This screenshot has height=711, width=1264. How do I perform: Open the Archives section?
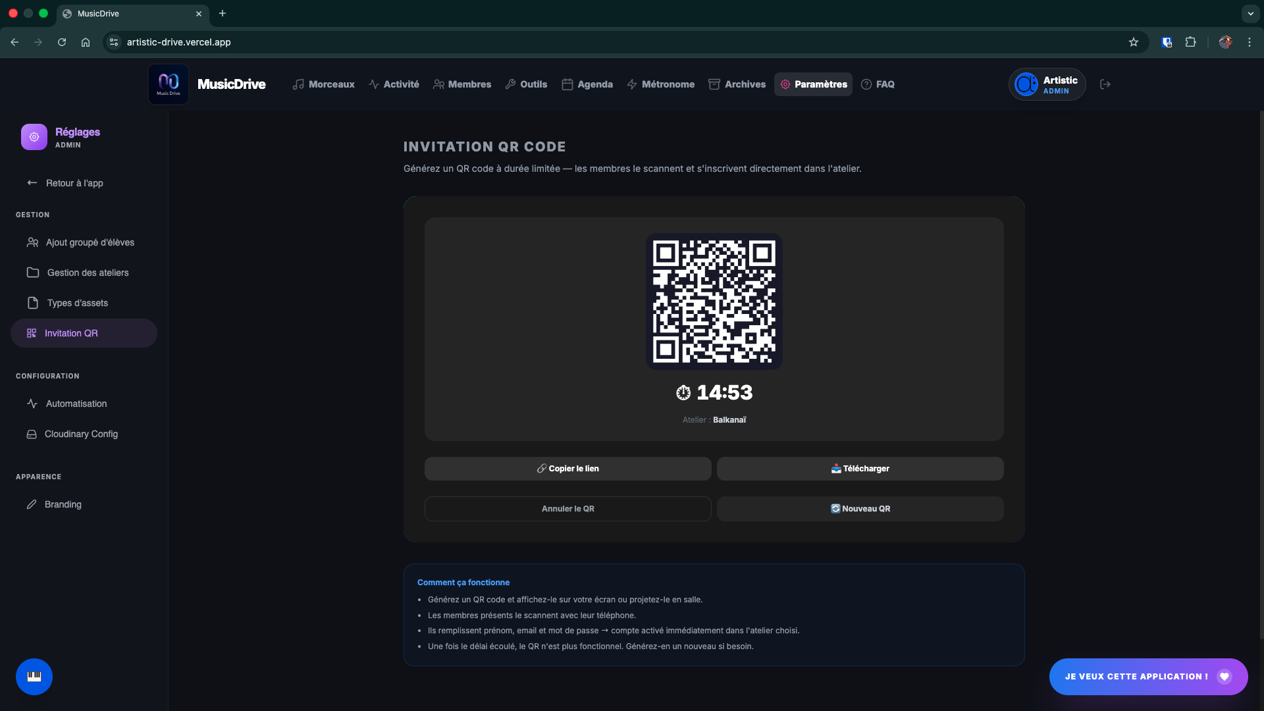click(x=737, y=84)
